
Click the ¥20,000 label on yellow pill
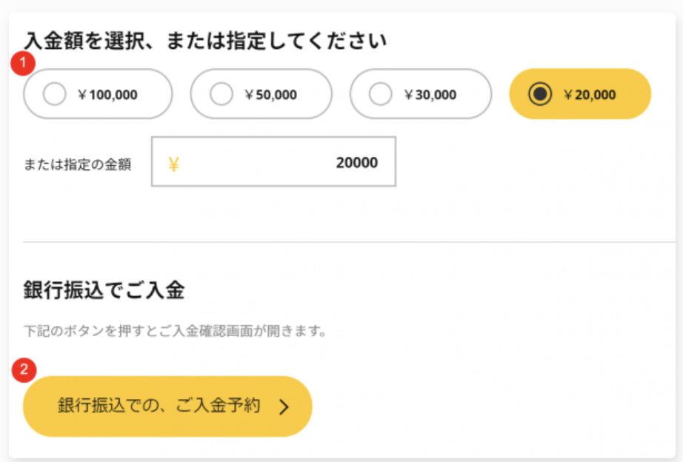[x=589, y=95]
